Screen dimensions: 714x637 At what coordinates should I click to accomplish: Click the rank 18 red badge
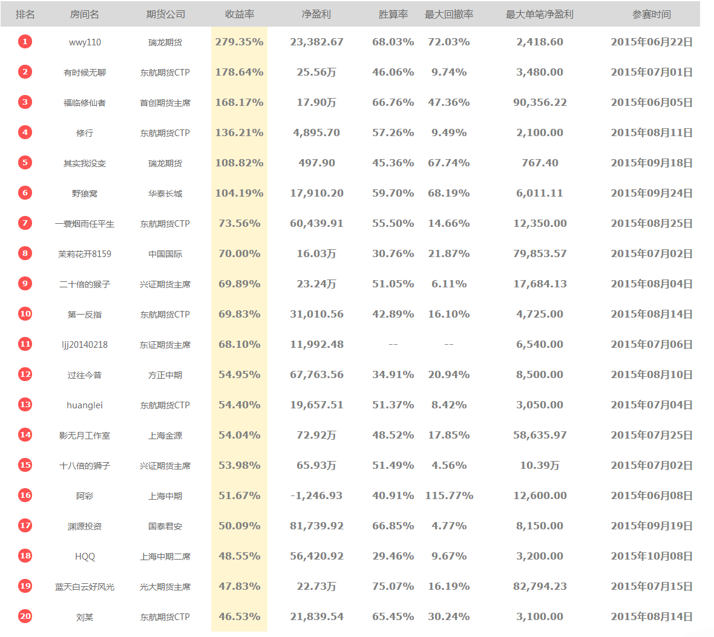(x=25, y=556)
